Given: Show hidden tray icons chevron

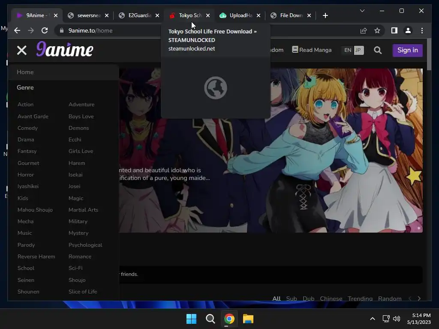Looking at the screenshot, I should (373, 319).
